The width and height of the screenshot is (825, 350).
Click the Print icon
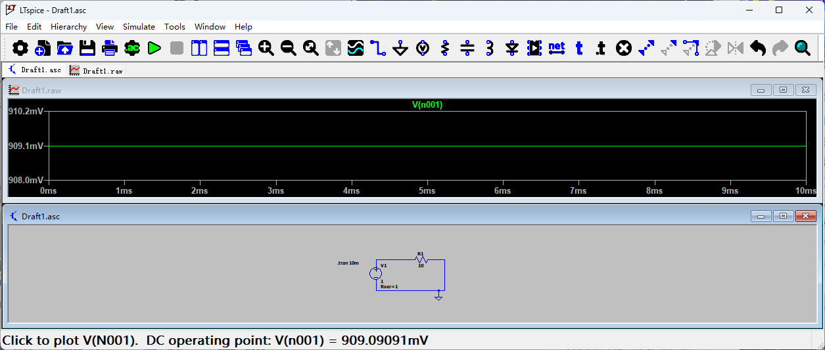pos(110,48)
